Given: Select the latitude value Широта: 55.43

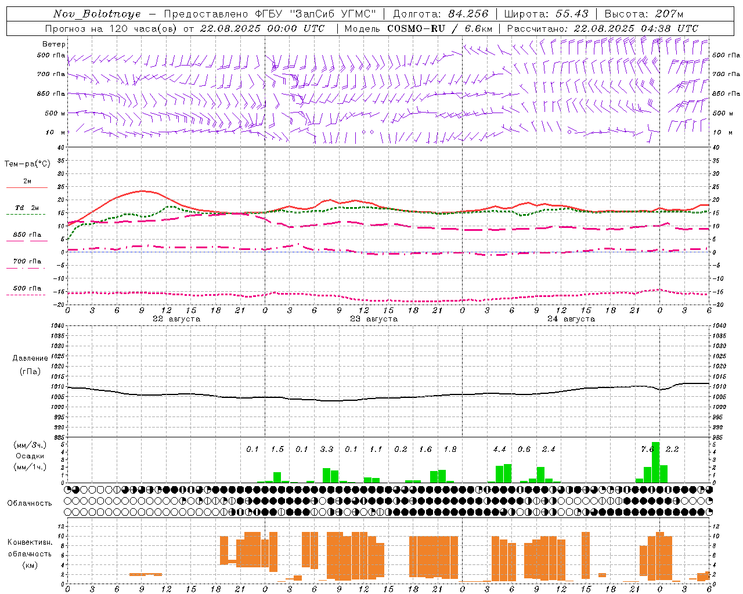Looking at the screenshot, I should [x=546, y=14].
